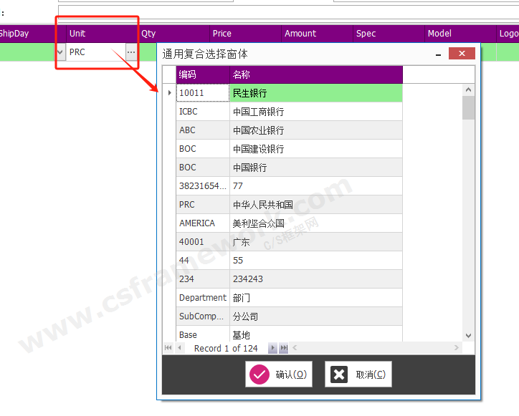Image resolution: width=519 pixels, height=416 pixels.
Task: Click the Qty column header
Action: click(173, 34)
